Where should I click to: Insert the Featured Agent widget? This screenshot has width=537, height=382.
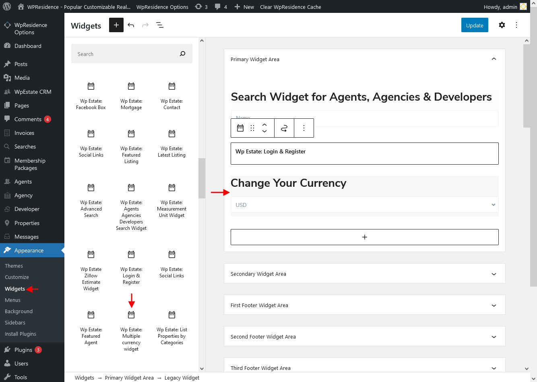point(91,328)
